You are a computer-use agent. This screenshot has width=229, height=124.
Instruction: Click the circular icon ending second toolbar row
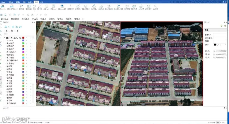click(x=46, y=15)
